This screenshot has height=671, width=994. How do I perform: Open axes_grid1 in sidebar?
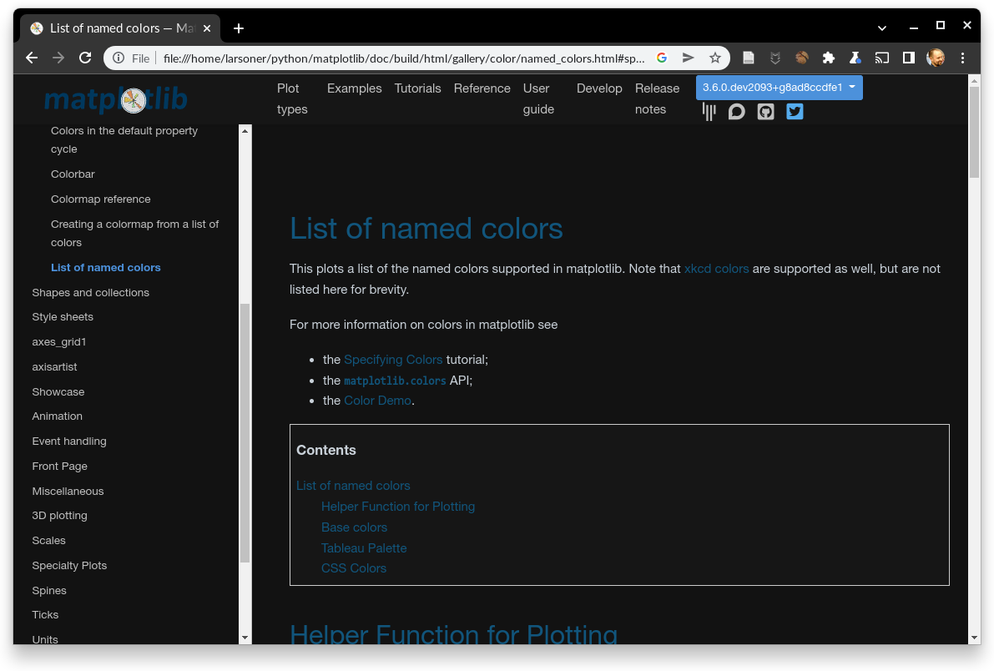pyautogui.click(x=59, y=342)
